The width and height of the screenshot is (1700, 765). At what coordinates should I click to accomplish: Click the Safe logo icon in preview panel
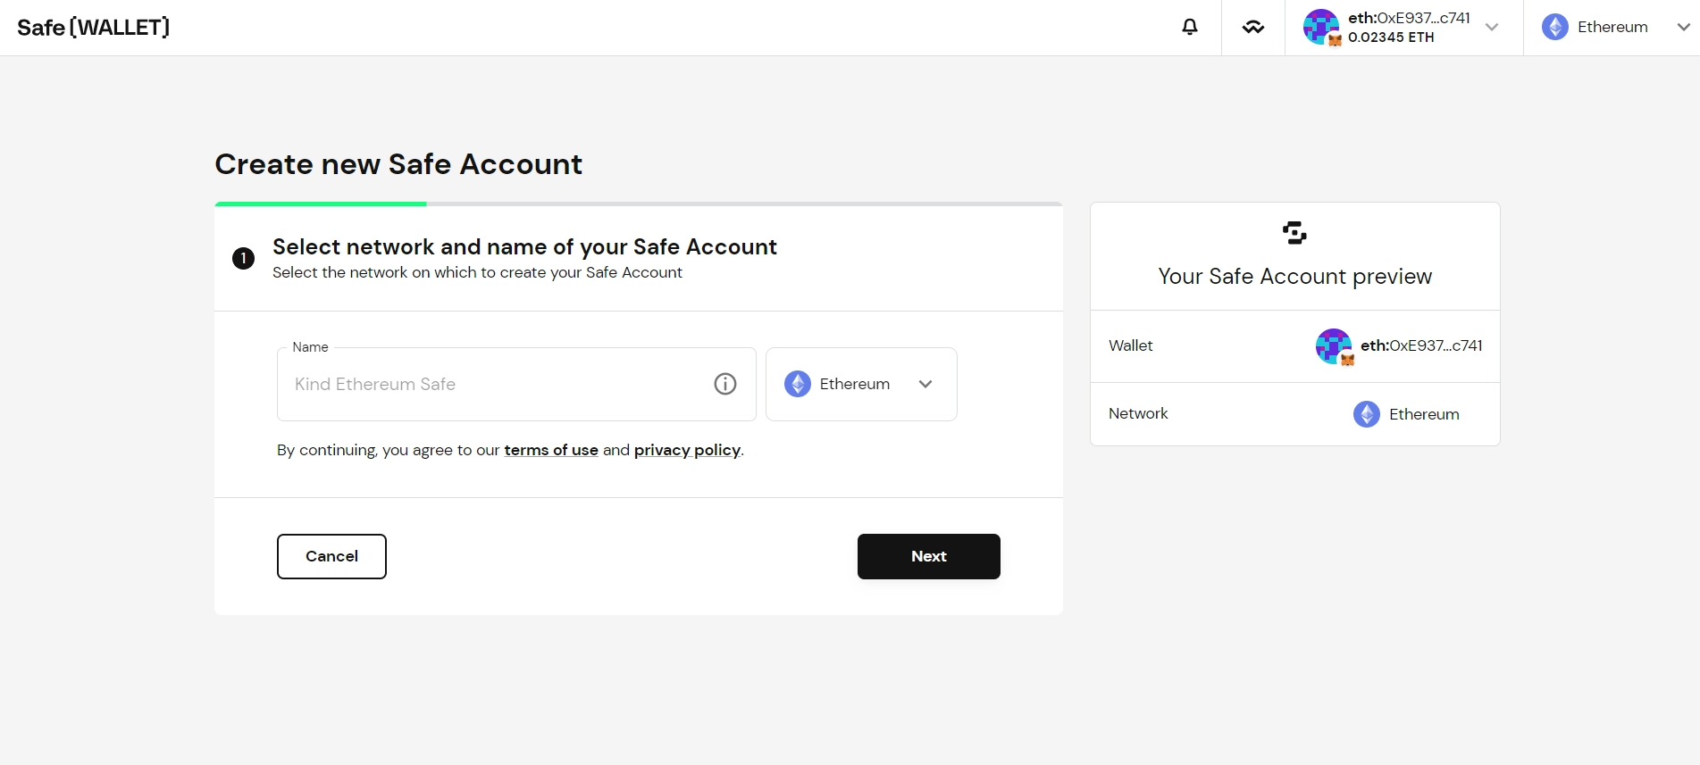click(x=1294, y=233)
